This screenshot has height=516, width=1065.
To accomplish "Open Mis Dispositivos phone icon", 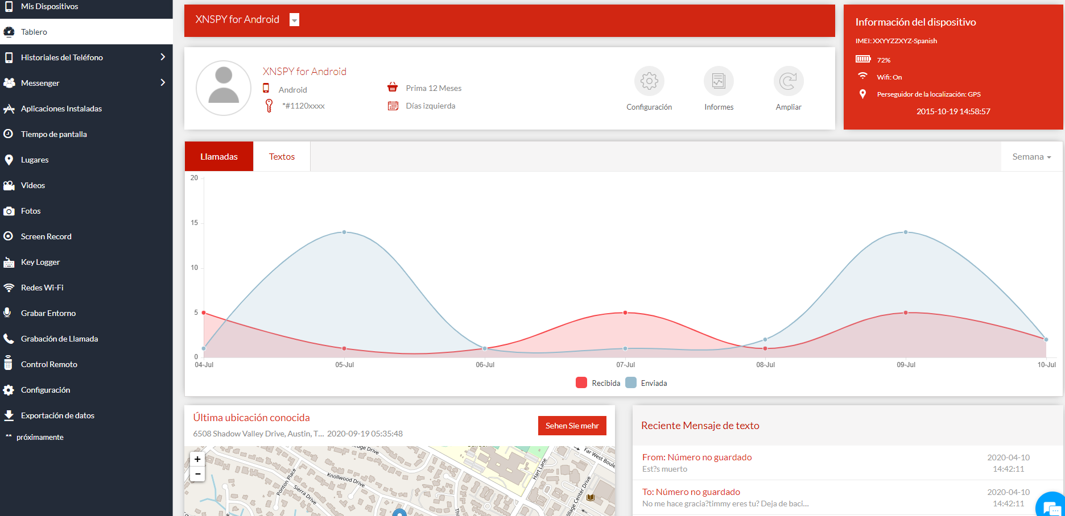I will tap(9, 6).
